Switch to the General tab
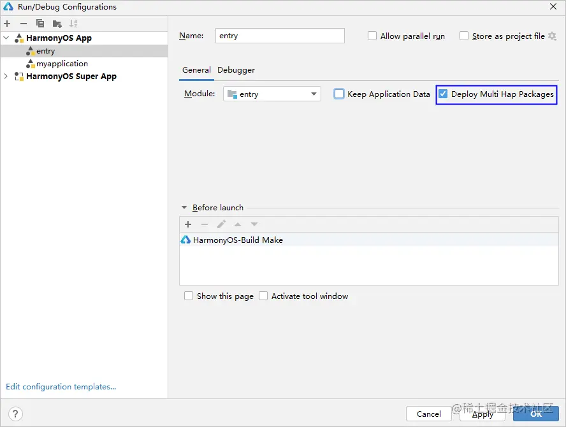The width and height of the screenshot is (566, 427). tap(196, 70)
